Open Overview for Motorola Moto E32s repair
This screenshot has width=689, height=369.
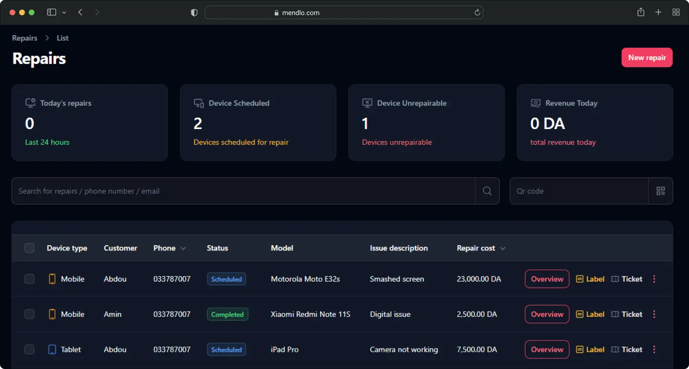[x=547, y=279]
